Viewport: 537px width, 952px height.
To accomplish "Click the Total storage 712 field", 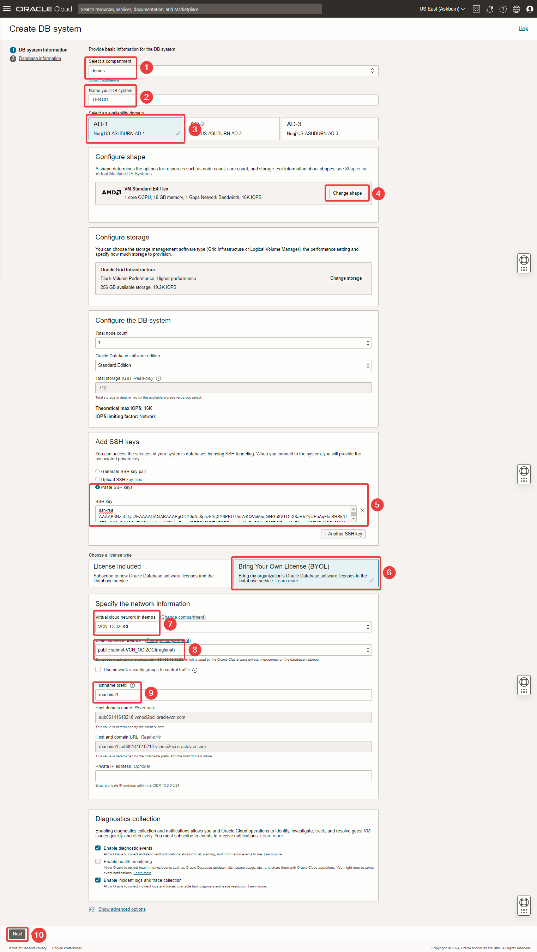I will (233, 388).
